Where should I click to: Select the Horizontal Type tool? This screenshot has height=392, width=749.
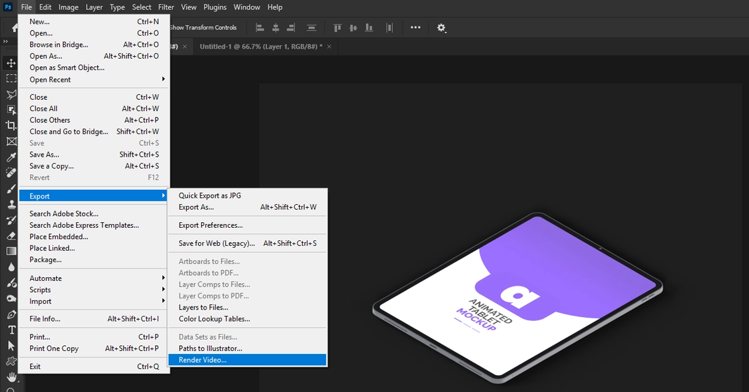(11, 330)
